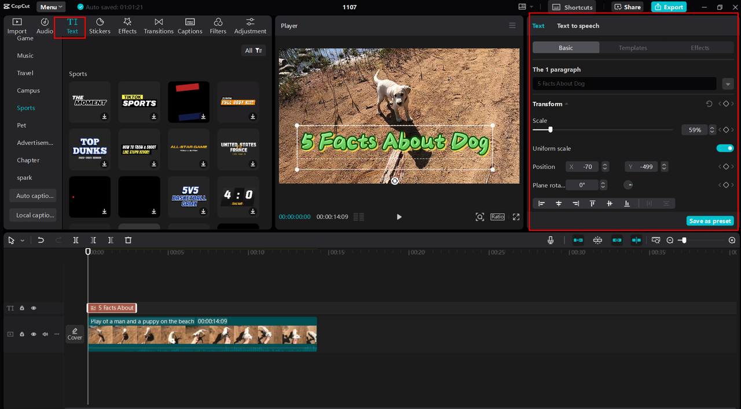This screenshot has height=409, width=741.
Task: Hide the text track with eye icon
Action: tap(34, 308)
